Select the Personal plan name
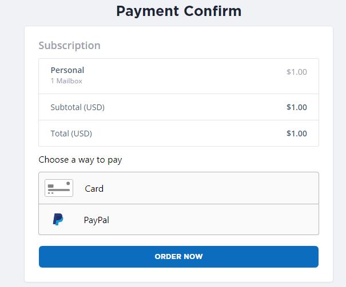Viewport: 346px width, 287px height. (x=67, y=70)
